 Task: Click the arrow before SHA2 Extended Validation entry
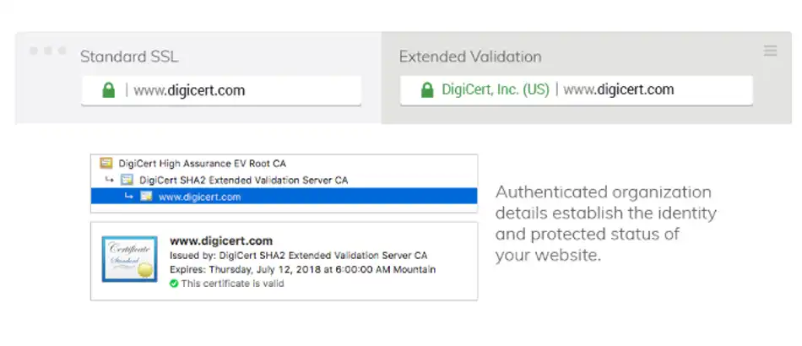pos(110,180)
